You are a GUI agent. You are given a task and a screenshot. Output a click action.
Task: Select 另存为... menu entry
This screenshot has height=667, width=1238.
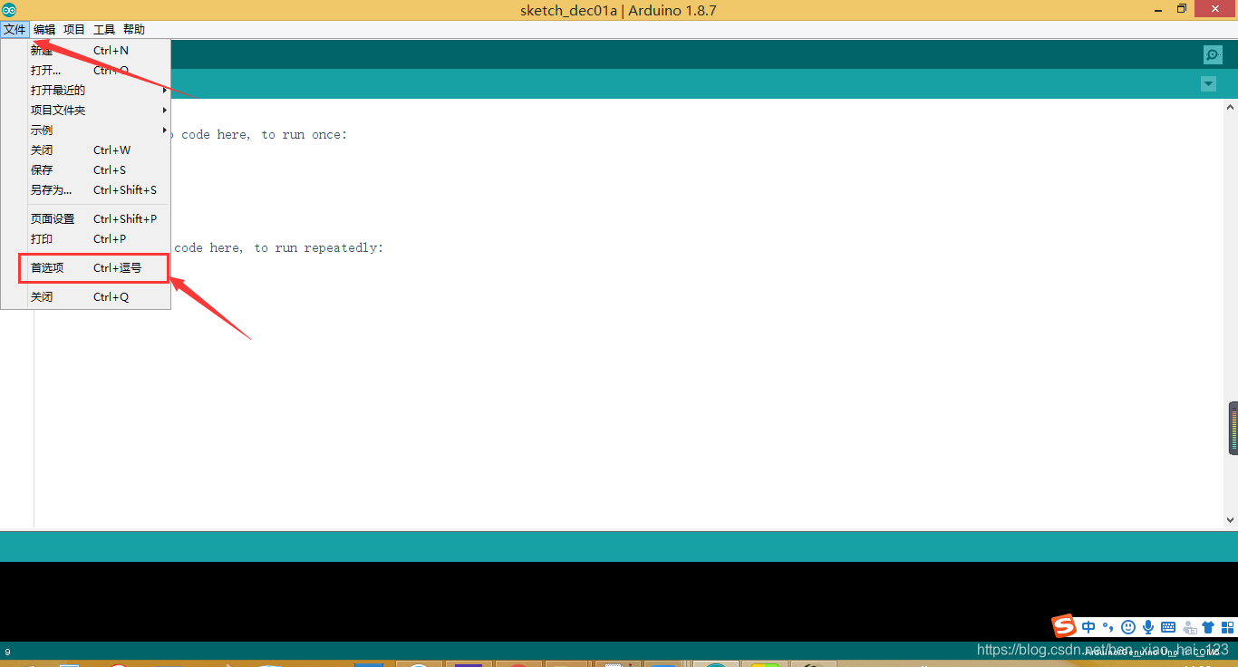[86, 190]
